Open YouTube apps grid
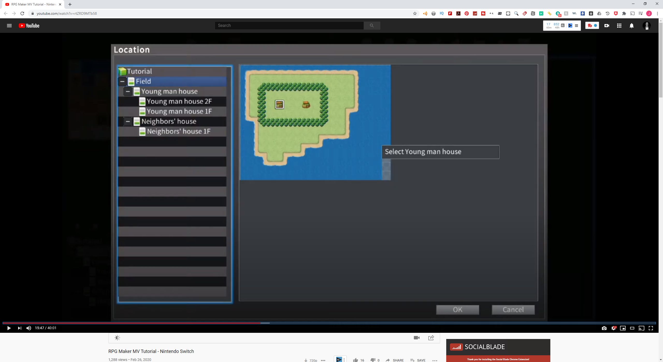Image resolution: width=663 pixels, height=362 pixels. pos(619,26)
